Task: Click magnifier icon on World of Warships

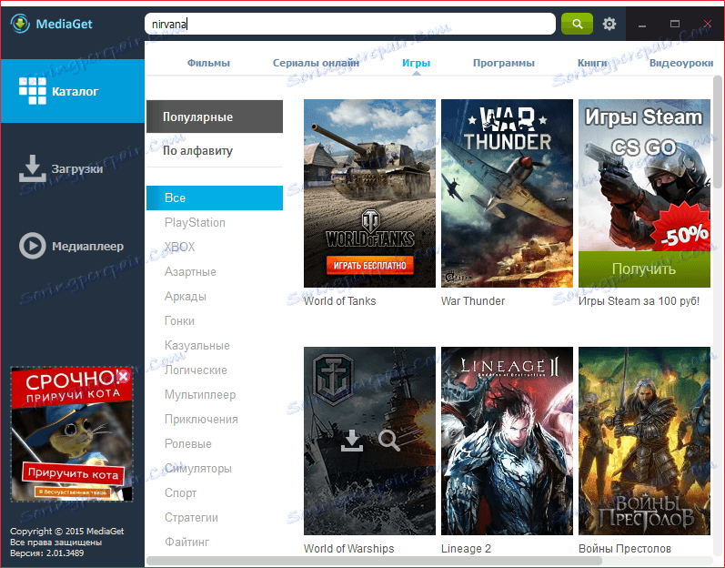Action: 388,441
